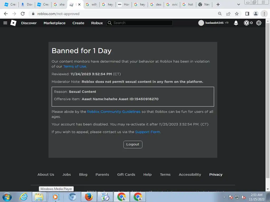Open the Jobs footer link
The width and height of the screenshot is (270, 202).
(x=66, y=175)
